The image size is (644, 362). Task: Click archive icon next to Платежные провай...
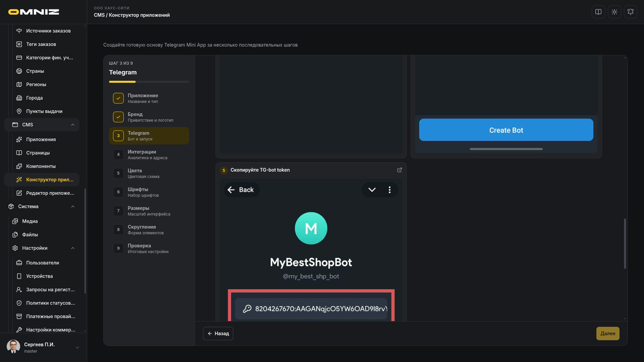[x=19, y=316]
